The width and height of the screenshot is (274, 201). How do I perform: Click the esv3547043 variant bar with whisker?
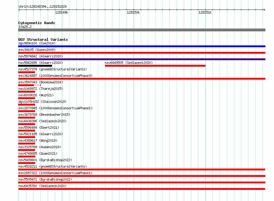[x=30, y=85]
